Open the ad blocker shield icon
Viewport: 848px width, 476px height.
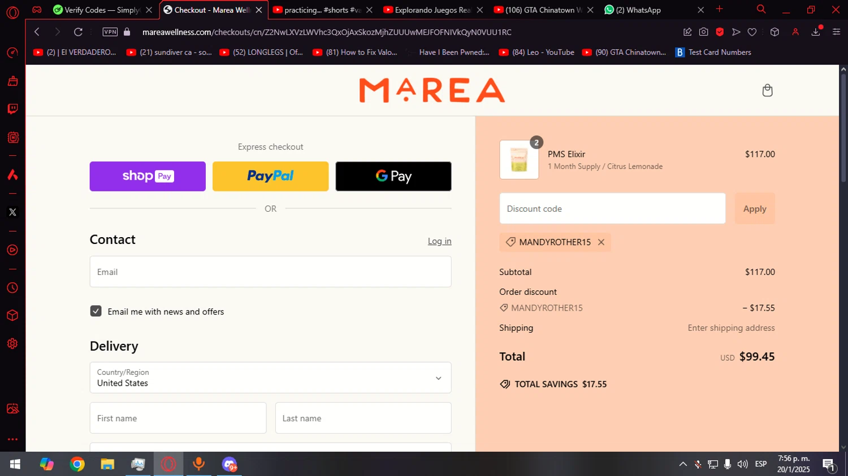[720, 32]
